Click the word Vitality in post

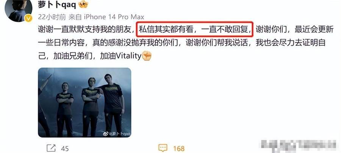(129, 56)
